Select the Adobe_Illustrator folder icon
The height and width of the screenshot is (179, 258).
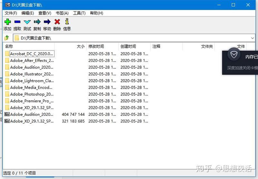(7, 74)
